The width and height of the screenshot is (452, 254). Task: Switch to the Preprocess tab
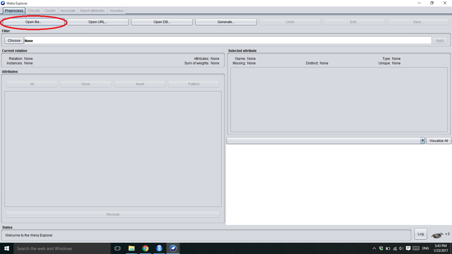(14, 11)
